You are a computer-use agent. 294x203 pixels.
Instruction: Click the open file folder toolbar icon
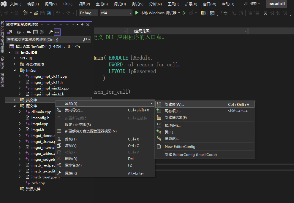(36, 13)
